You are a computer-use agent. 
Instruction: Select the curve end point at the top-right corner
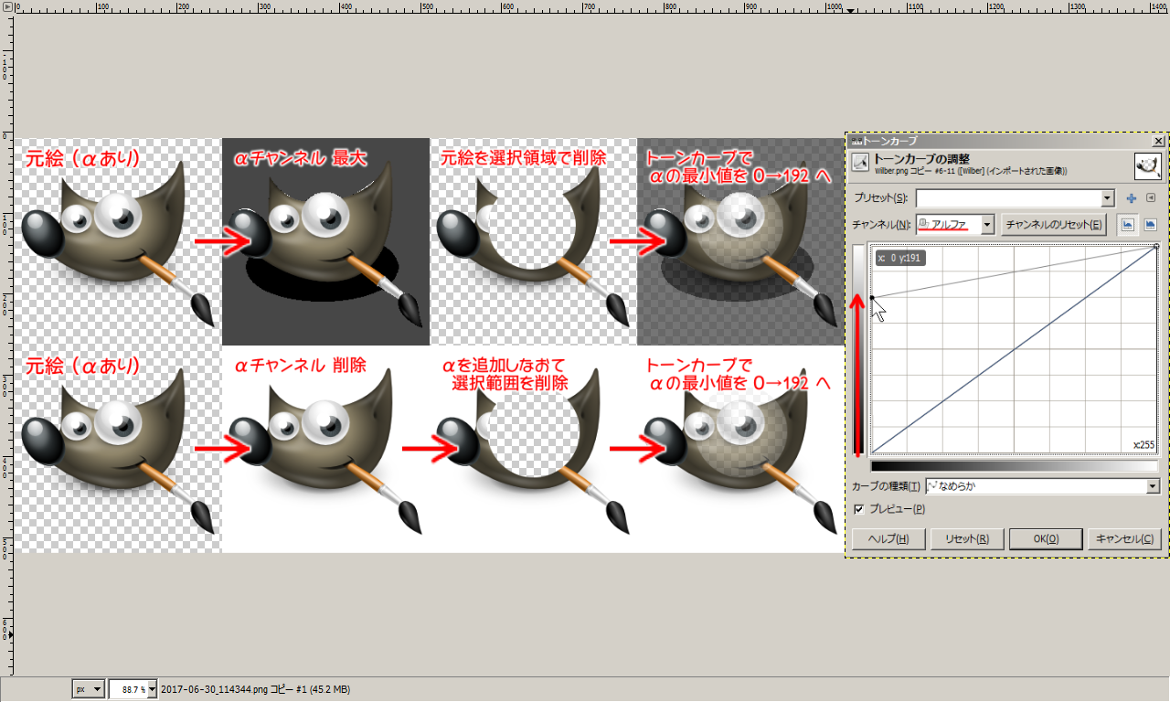(1157, 246)
